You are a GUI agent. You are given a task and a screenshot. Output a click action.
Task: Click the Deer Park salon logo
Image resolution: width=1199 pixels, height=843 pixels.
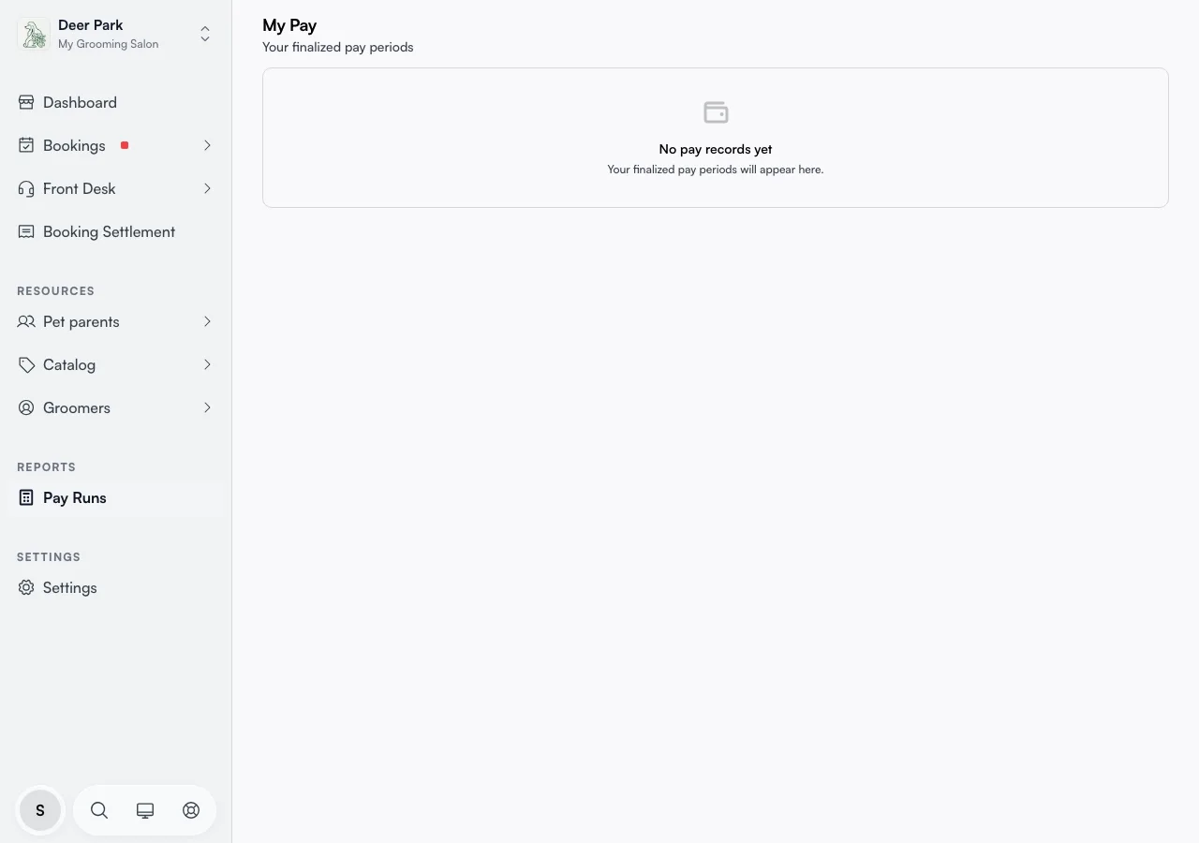[35, 35]
